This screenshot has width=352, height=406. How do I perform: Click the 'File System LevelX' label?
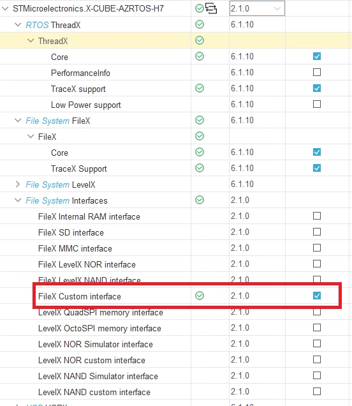[x=61, y=185]
